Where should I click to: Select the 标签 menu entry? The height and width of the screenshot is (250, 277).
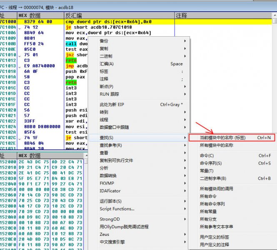point(139,71)
